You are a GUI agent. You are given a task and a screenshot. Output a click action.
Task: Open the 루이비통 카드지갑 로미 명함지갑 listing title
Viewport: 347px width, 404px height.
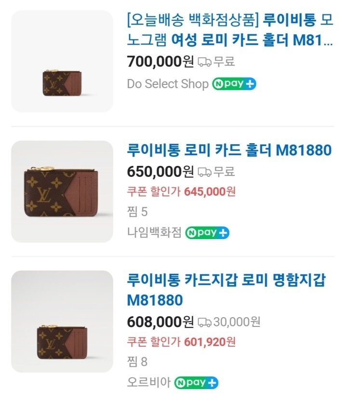pos(227,289)
